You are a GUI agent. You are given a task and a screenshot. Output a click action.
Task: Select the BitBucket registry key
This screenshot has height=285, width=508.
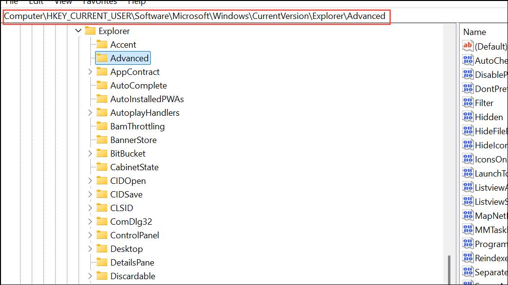pyautogui.click(x=129, y=153)
